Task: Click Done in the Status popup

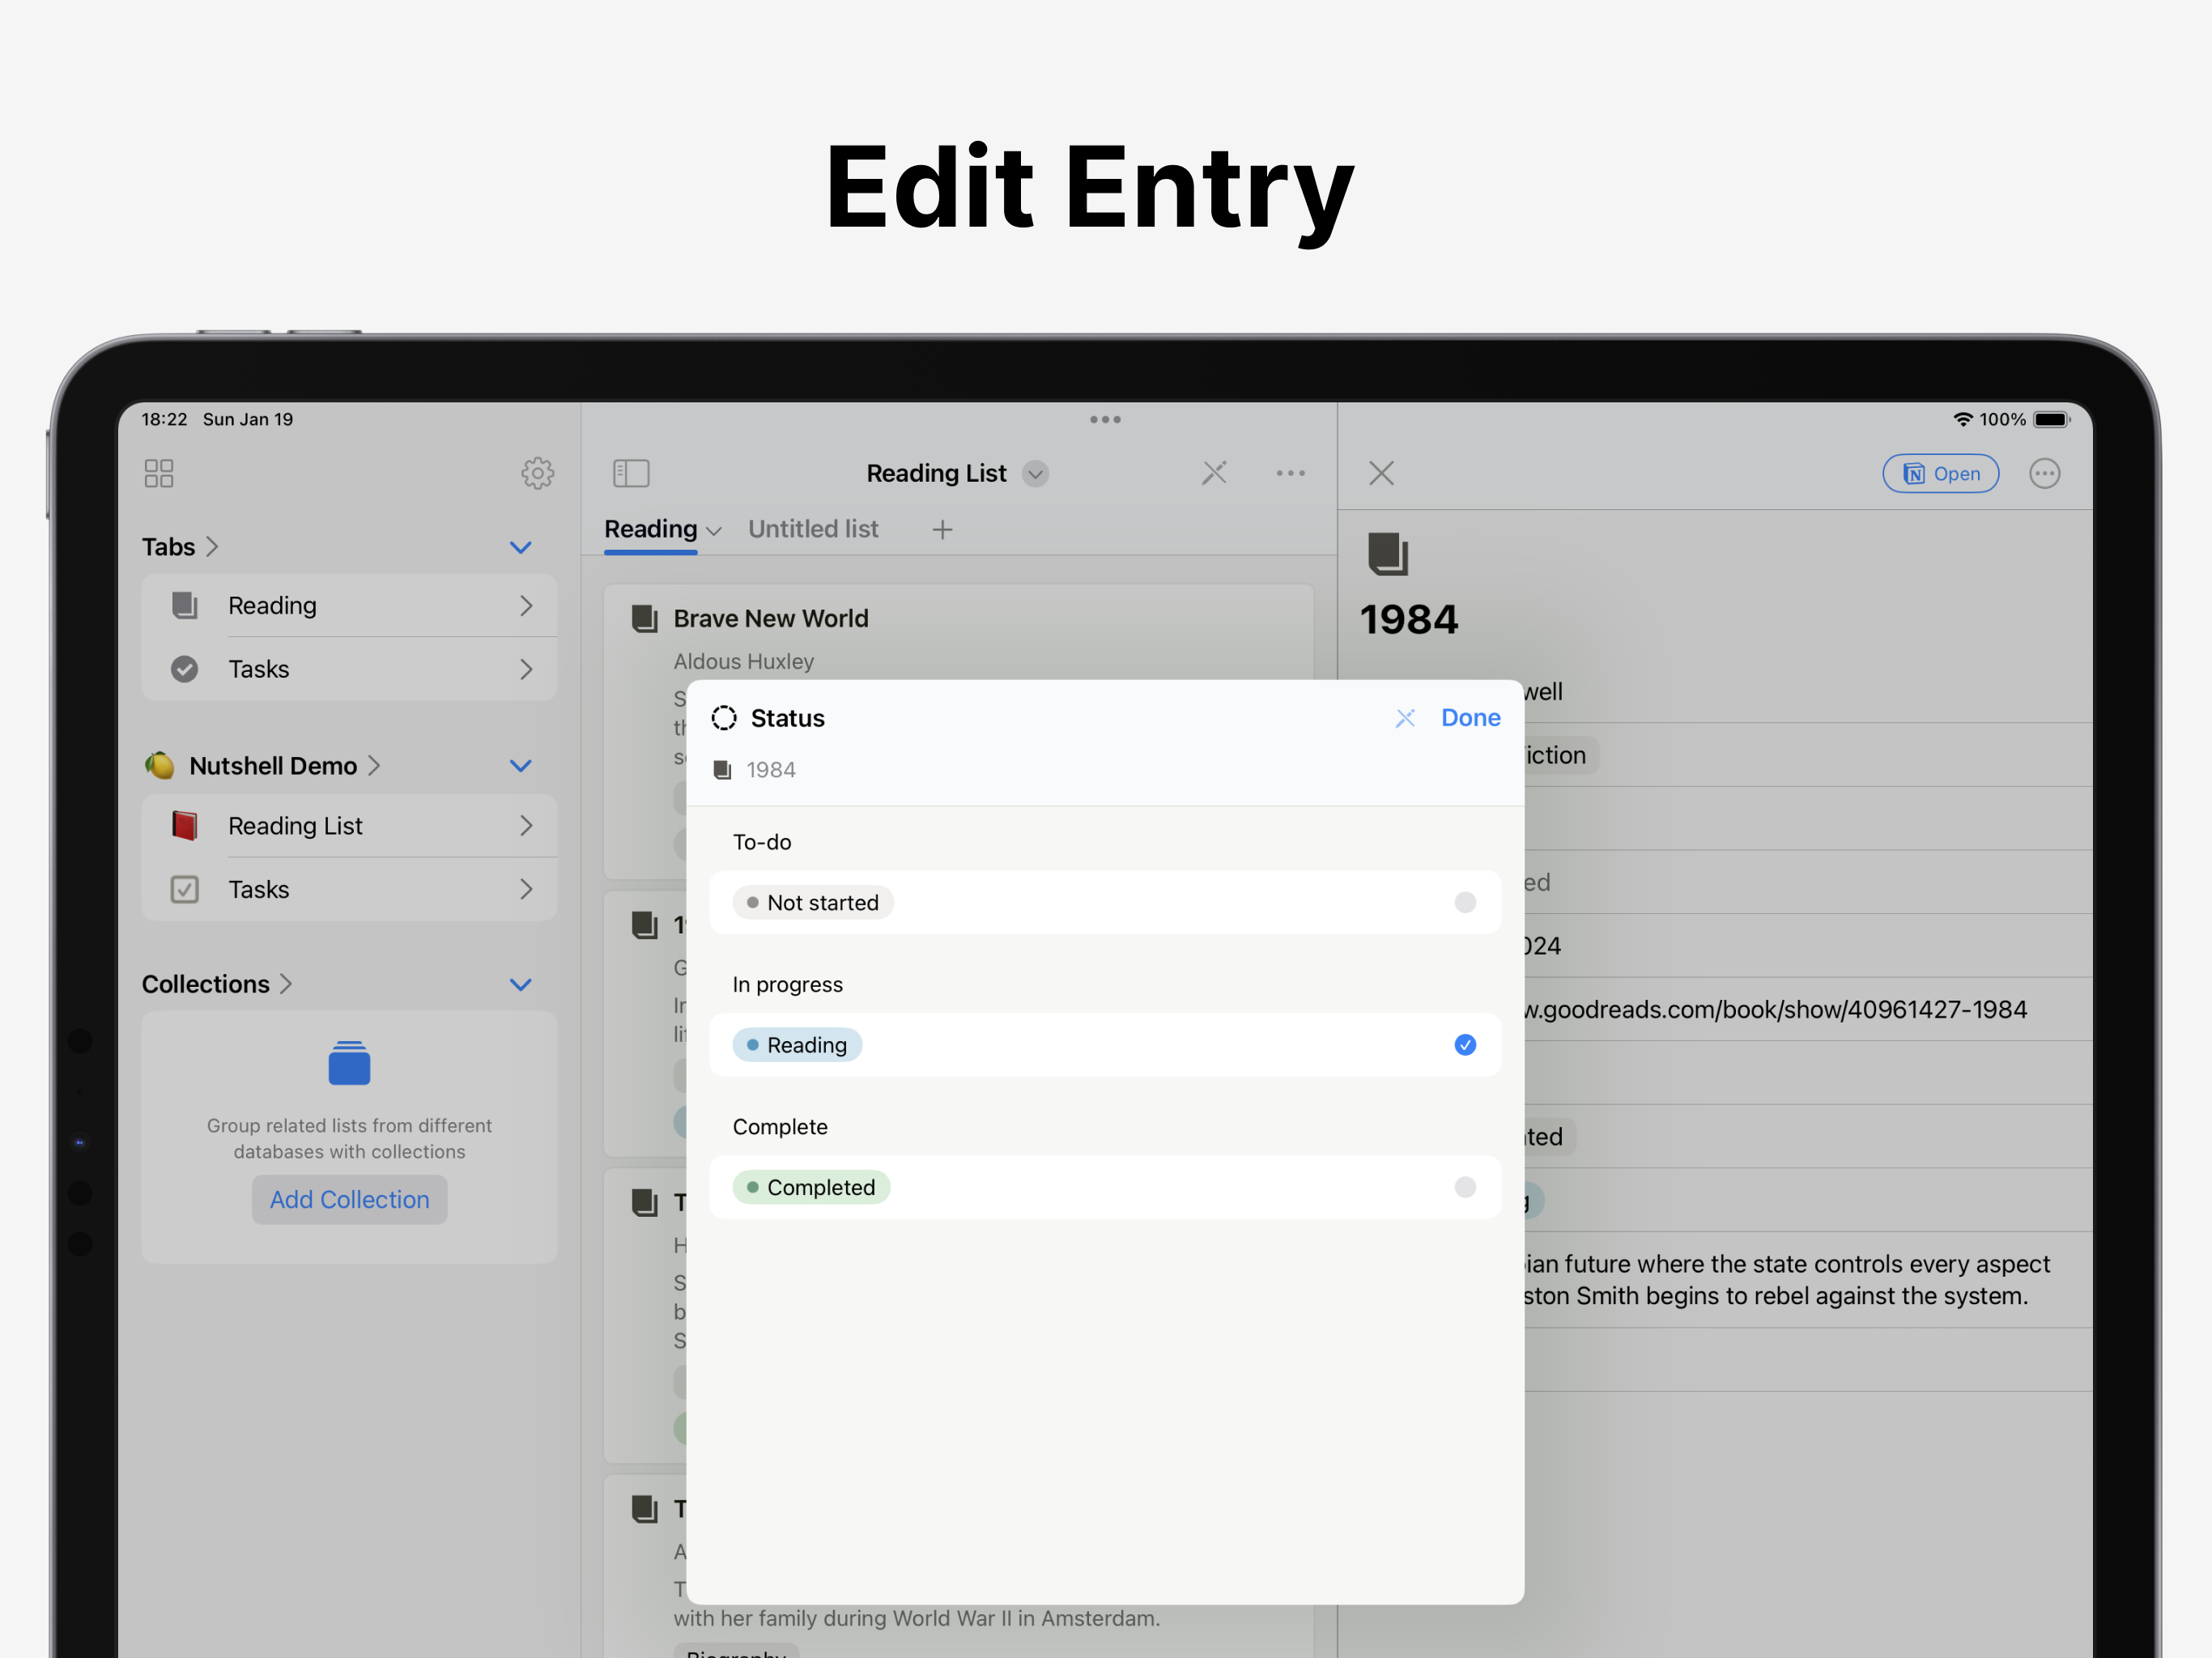Action: pyautogui.click(x=1470, y=718)
